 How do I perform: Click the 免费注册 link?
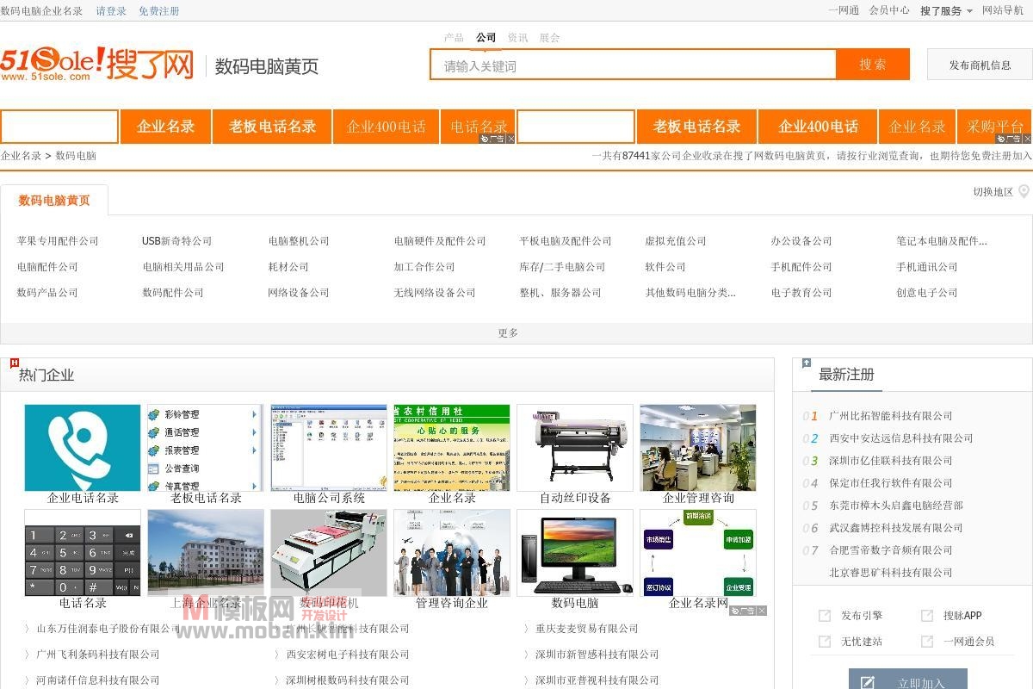[159, 11]
